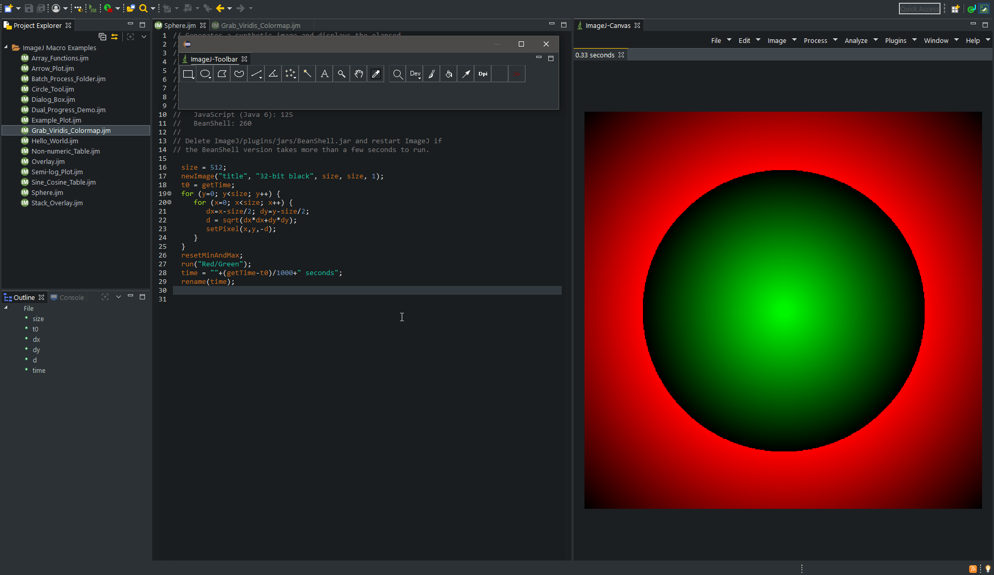Select the text tool in the ImageJ toolbar

click(324, 73)
